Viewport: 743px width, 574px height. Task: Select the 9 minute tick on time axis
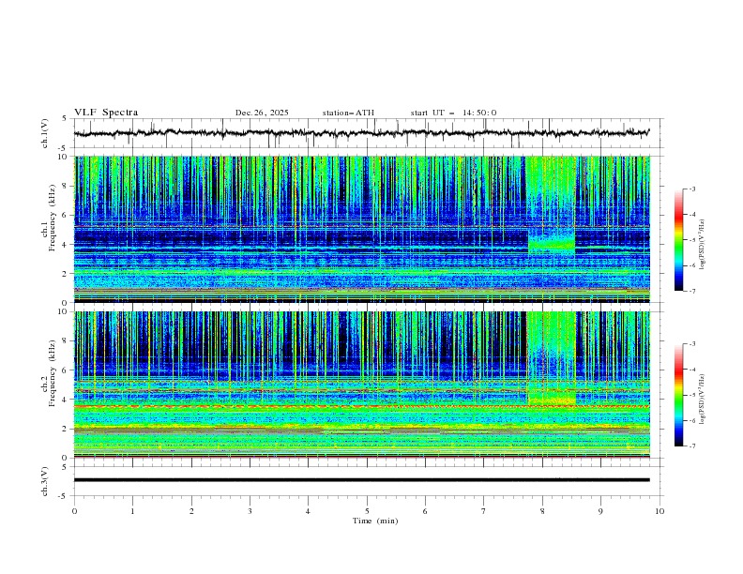(601, 511)
